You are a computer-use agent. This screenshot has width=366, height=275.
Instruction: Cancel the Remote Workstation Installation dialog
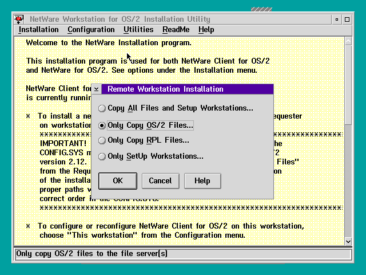(x=160, y=181)
